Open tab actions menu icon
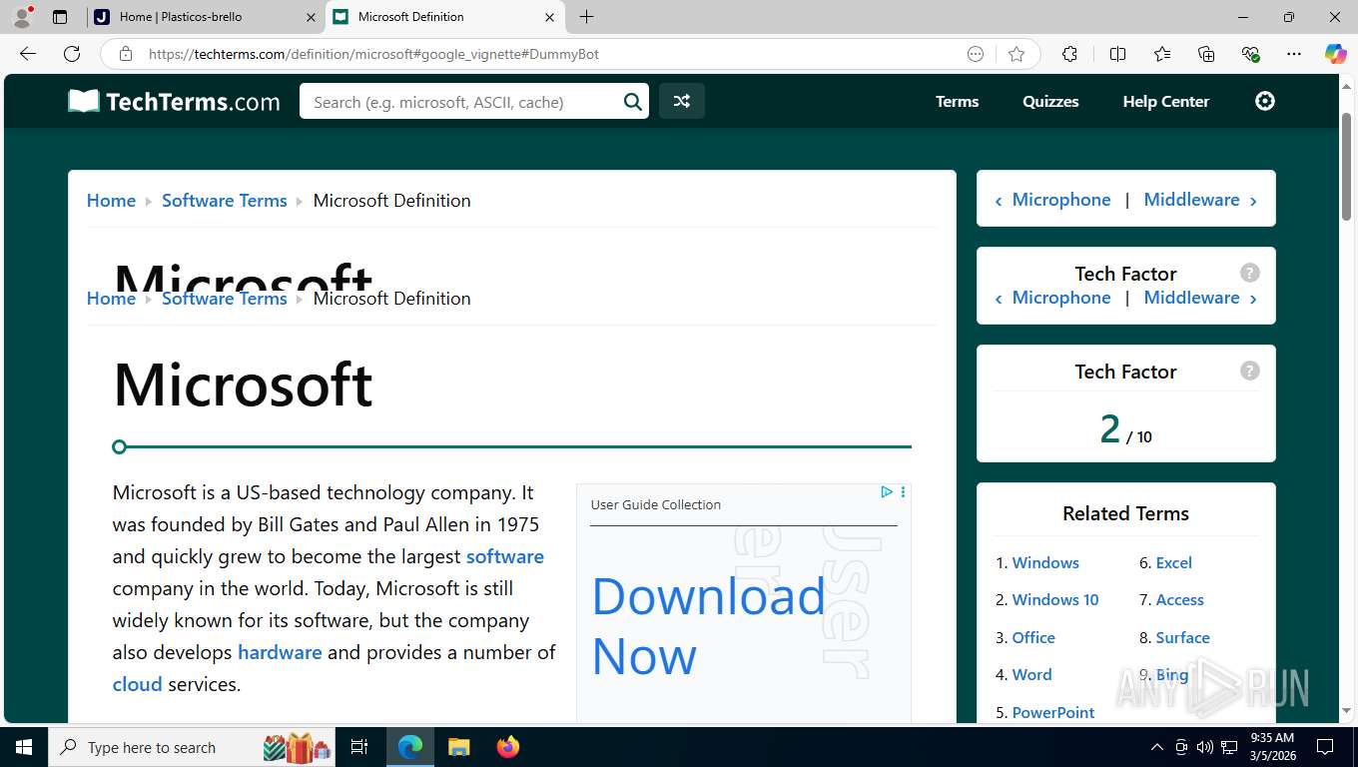The image size is (1358, 767). [x=60, y=17]
